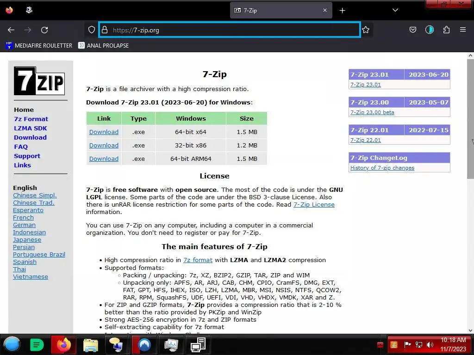Open the performance monitor taskbar icon
This screenshot has height=355, width=474.
[171, 345]
